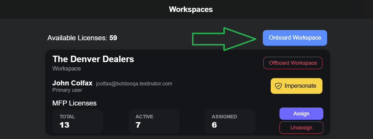This screenshot has height=139, width=373.
Task: Click the number 7 in Active
Action: pyautogui.click(x=138, y=125)
